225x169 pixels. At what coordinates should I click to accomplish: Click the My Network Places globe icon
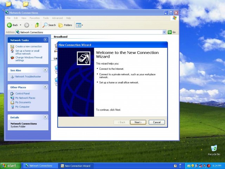click(x=12, y=98)
